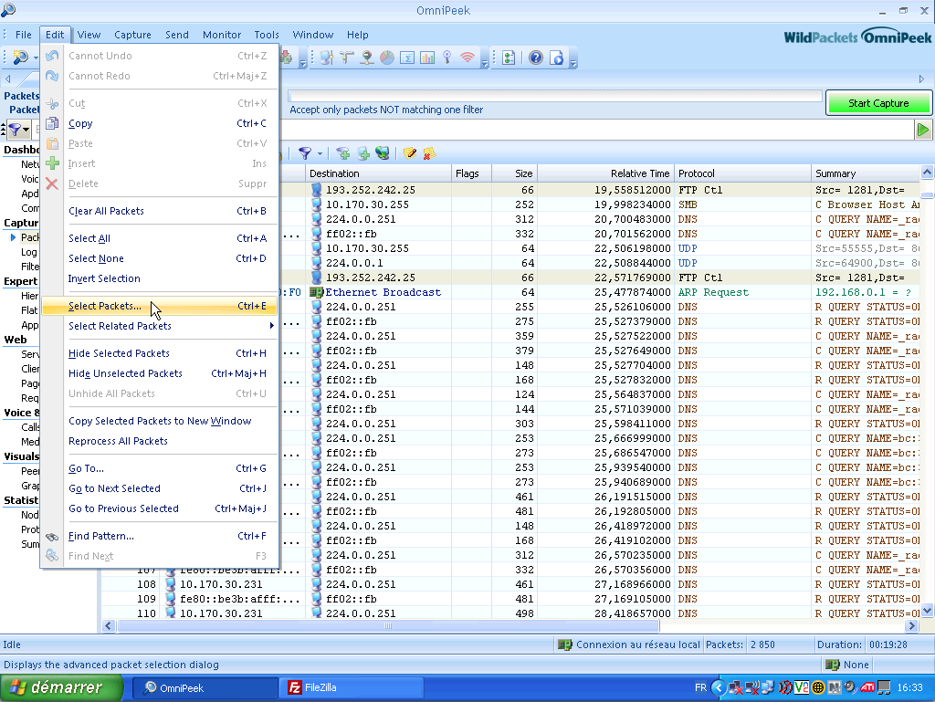Image resolution: width=935 pixels, height=702 pixels.
Task: Open the help question mark icon
Action: (x=536, y=58)
